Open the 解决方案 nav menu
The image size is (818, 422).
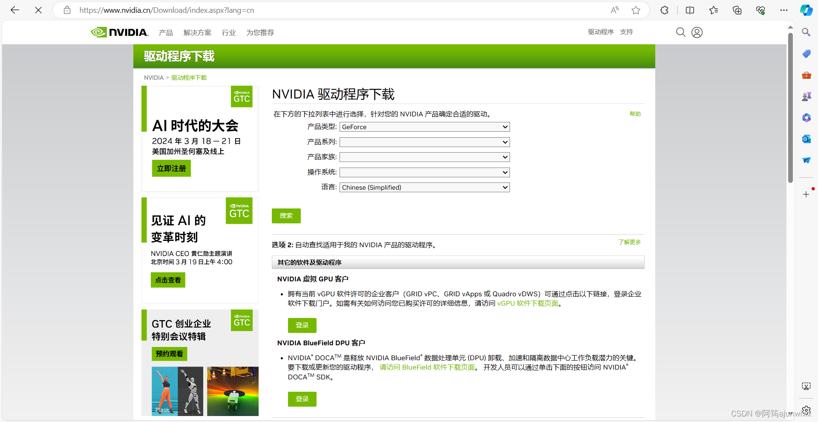(x=197, y=33)
